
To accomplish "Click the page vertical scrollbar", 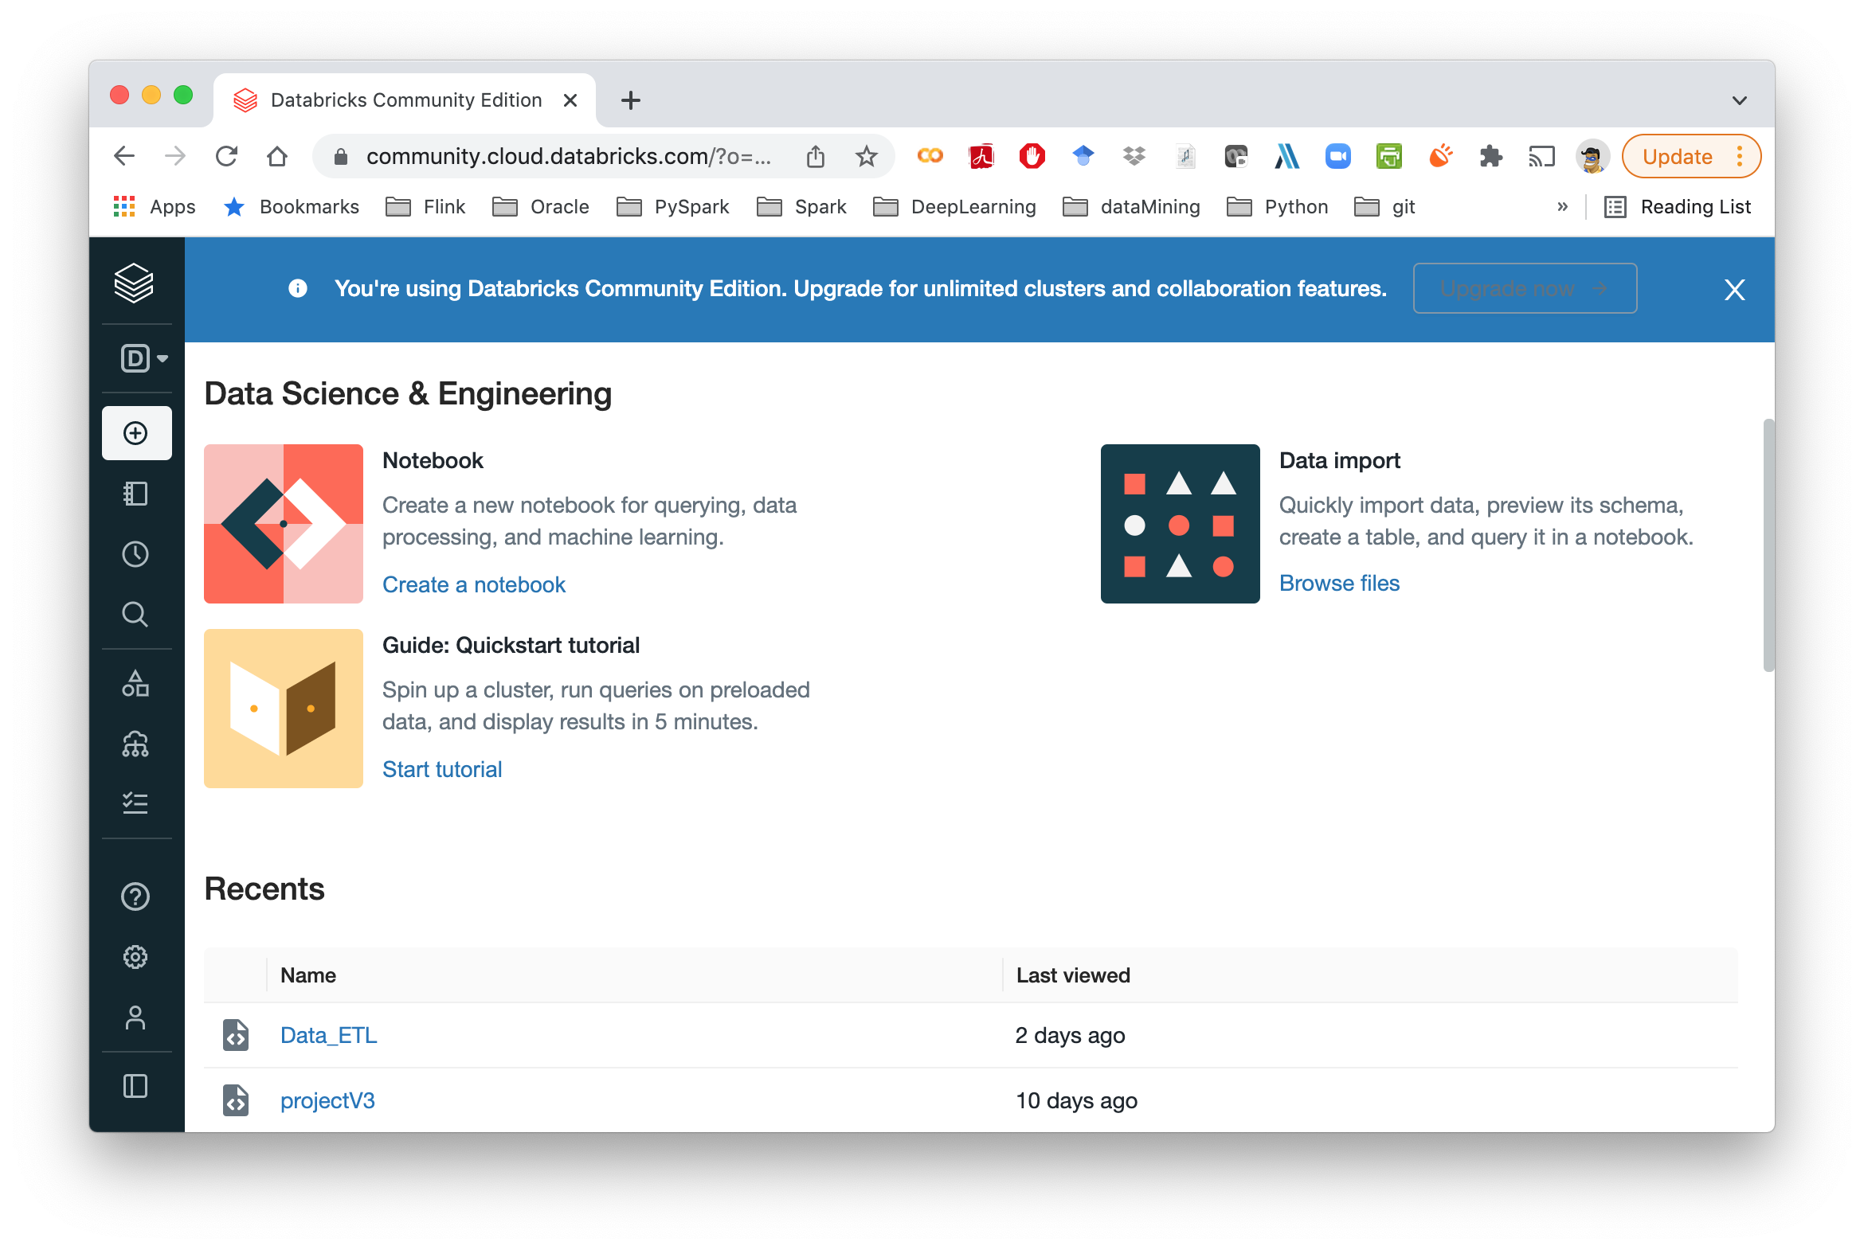I will (1768, 545).
